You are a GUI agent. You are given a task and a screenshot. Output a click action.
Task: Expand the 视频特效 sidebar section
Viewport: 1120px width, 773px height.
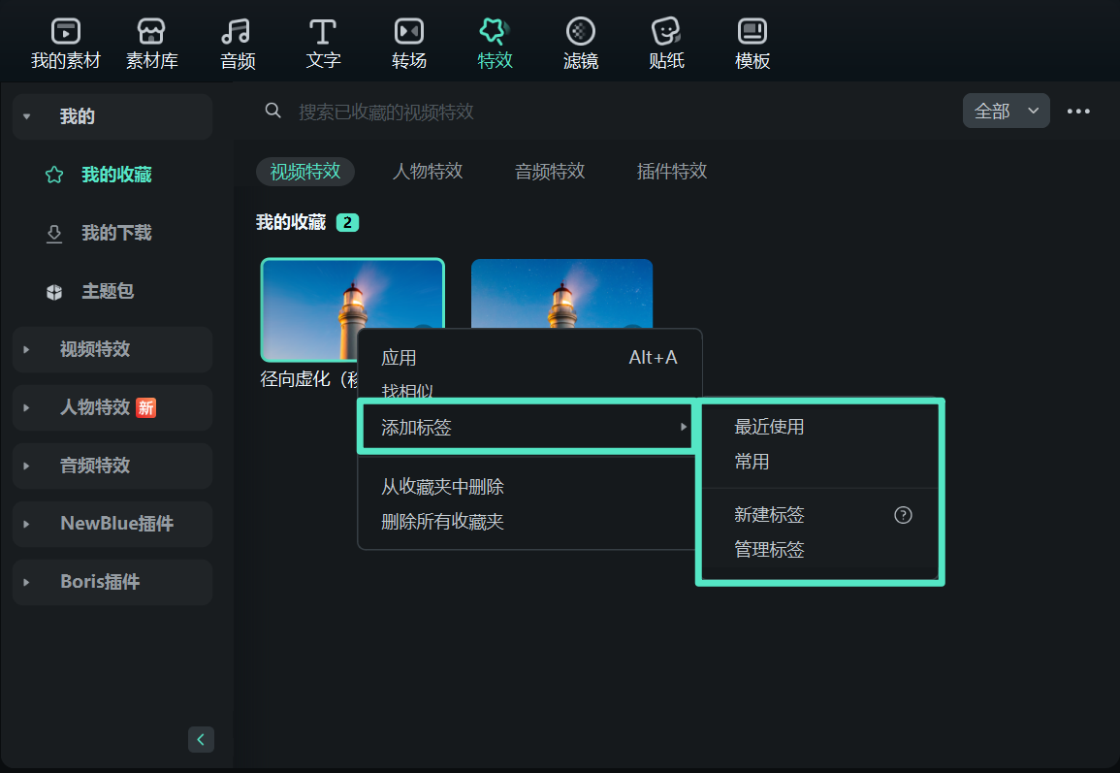[112, 349]
